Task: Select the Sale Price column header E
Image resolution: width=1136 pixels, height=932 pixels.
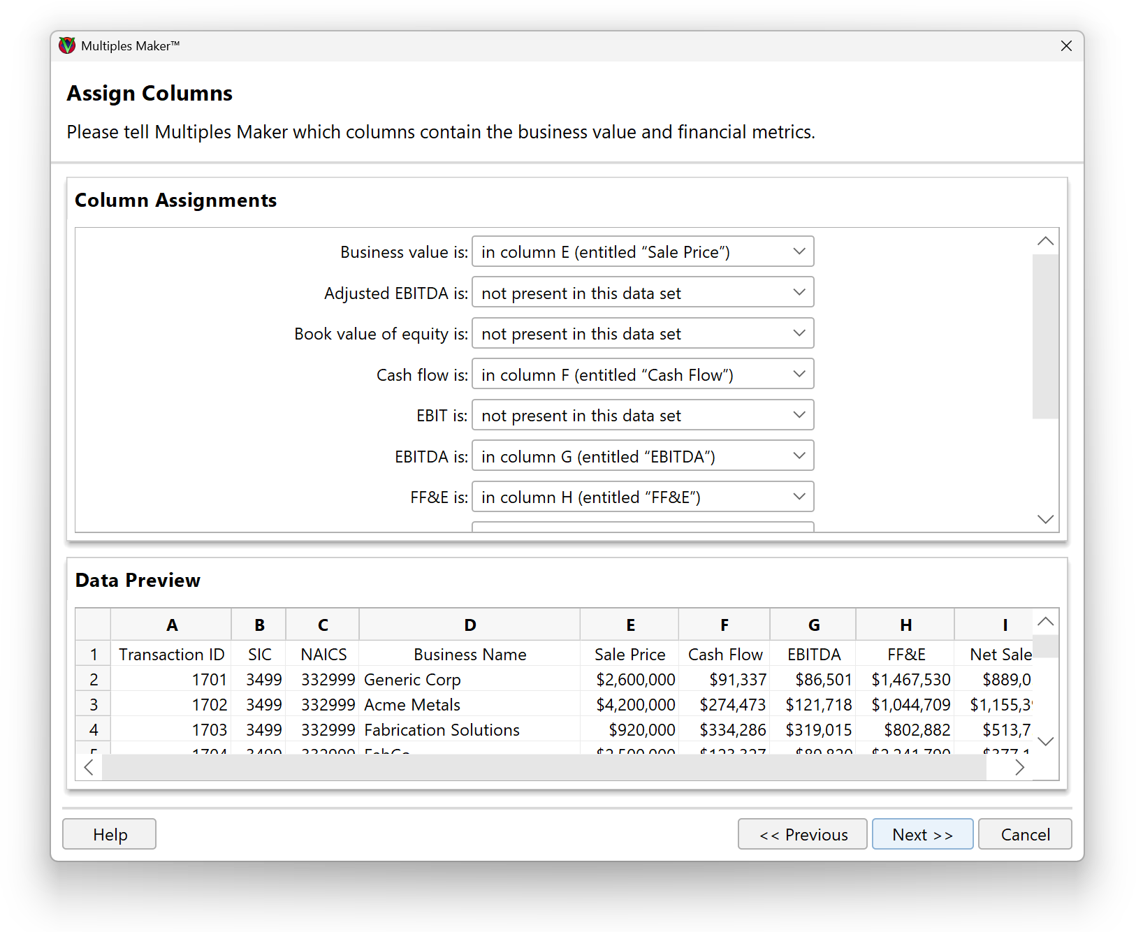Action: pos(629,624)
